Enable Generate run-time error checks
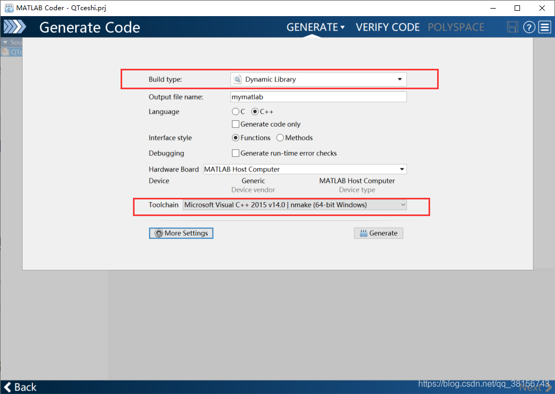 pyautogui.click(x=235, y=153)
